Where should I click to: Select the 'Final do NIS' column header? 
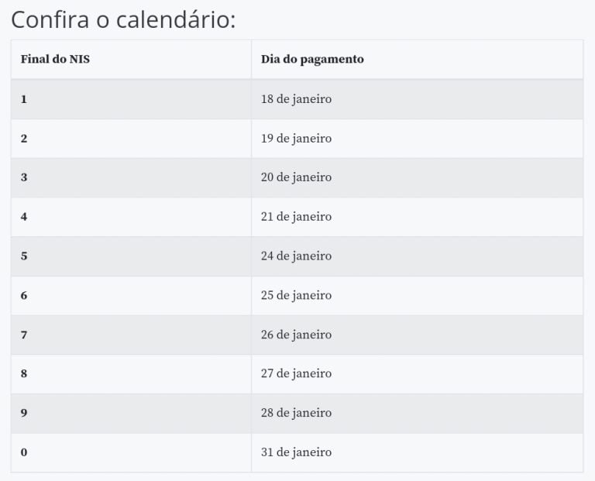point(131,59)
